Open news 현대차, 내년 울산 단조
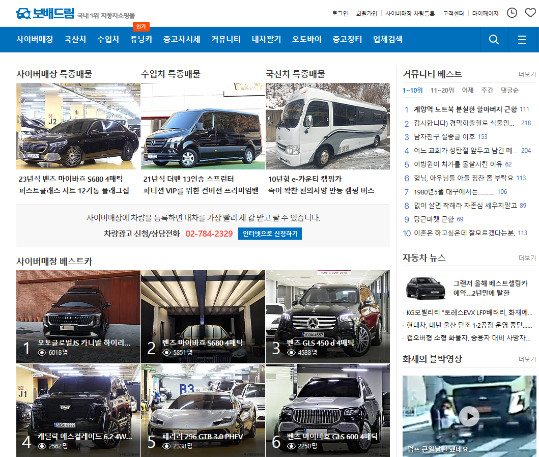Screen dimensions: 539x457 tap(469, 325)
